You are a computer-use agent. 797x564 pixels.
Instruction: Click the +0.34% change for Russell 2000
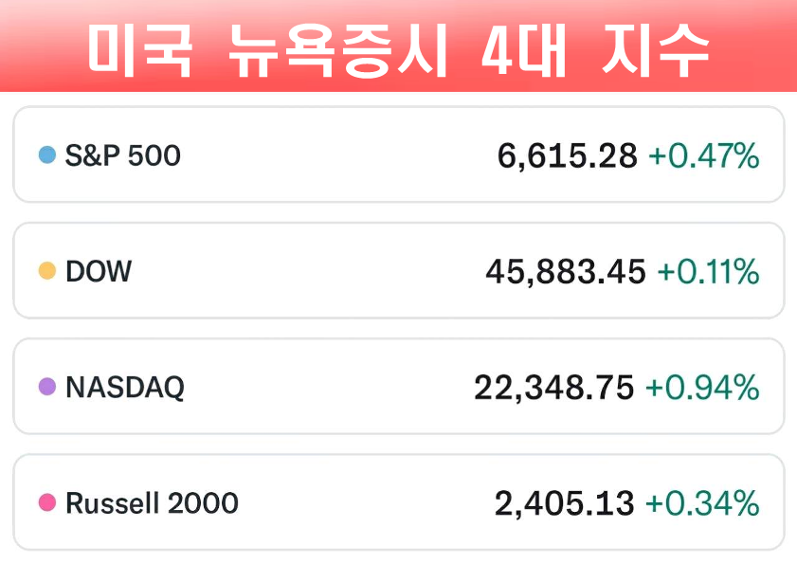pos(702,503)
